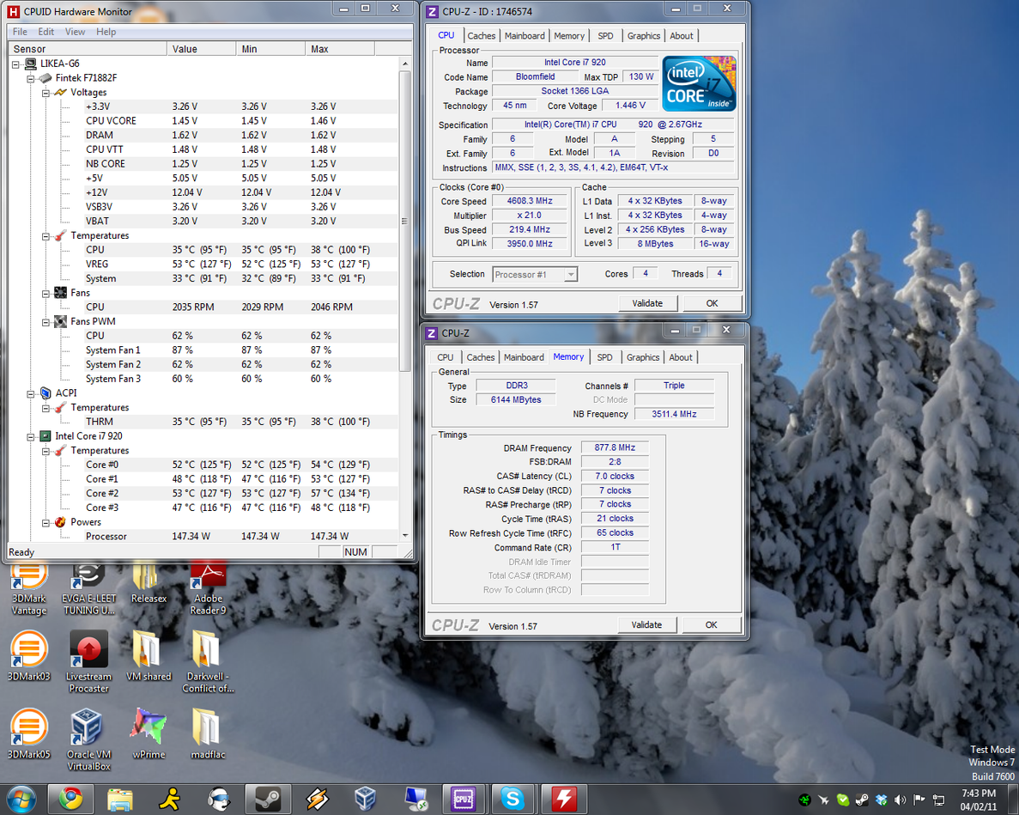Open the View menu in Hardware Monitor

75,32
